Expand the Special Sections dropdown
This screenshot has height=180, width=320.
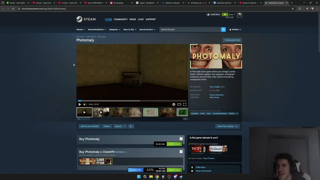coord(147,29)
